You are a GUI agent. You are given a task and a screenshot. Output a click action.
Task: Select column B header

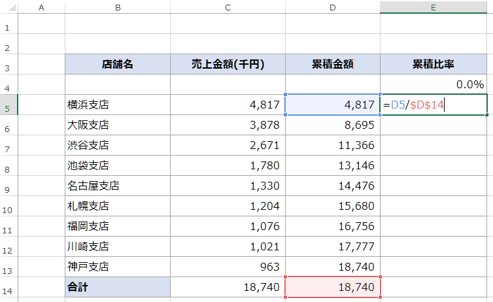118,8
